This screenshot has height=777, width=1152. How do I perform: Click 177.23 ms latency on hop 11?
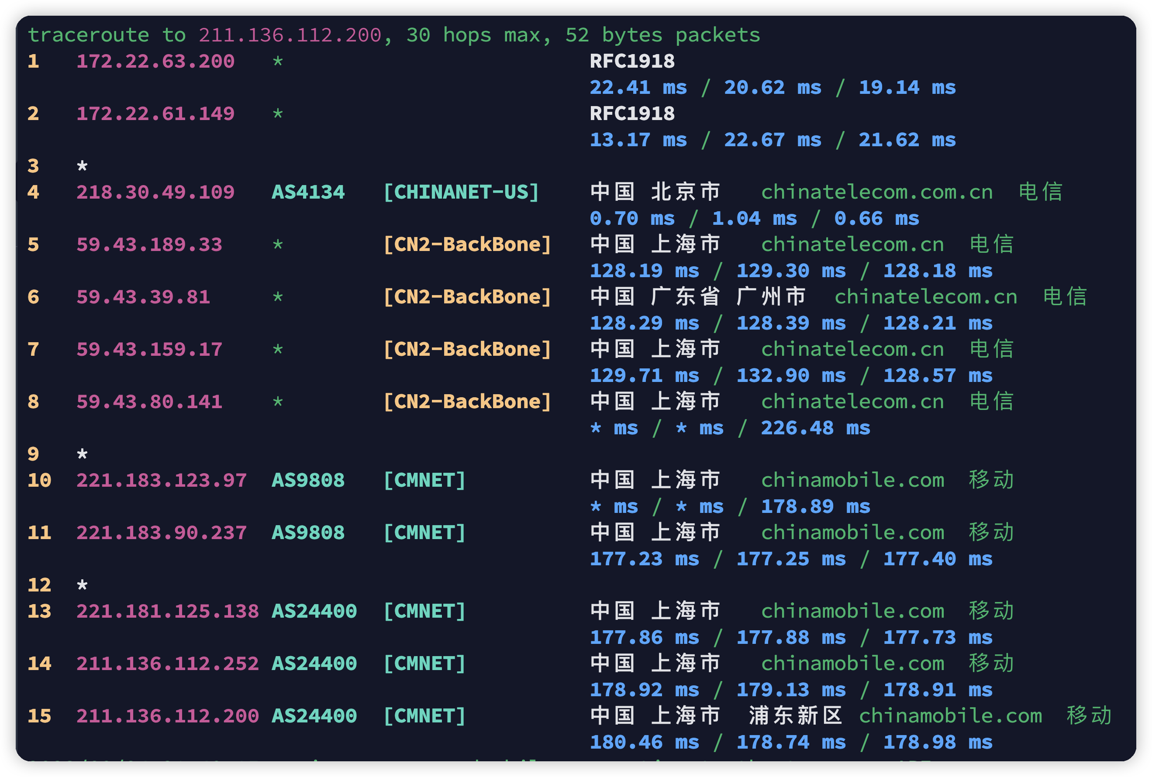645,560
